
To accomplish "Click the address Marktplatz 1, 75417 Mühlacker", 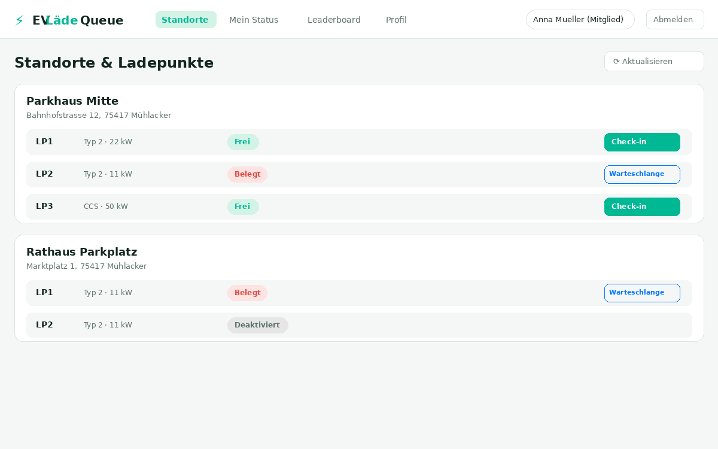I will tap(87, 266).
